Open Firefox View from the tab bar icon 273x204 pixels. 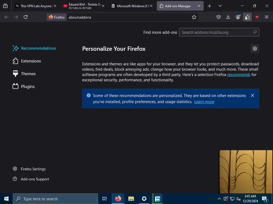coord(5,6)
